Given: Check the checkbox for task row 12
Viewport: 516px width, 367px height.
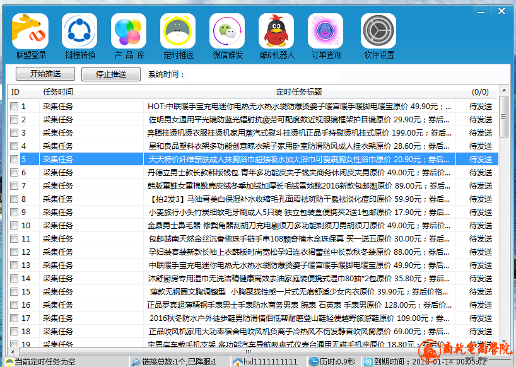Looking at the screenshot, I should pos(14,252).
